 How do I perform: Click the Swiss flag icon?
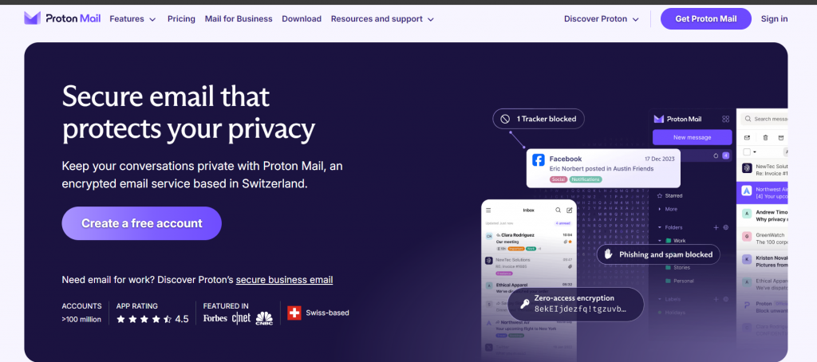point(294,313)
